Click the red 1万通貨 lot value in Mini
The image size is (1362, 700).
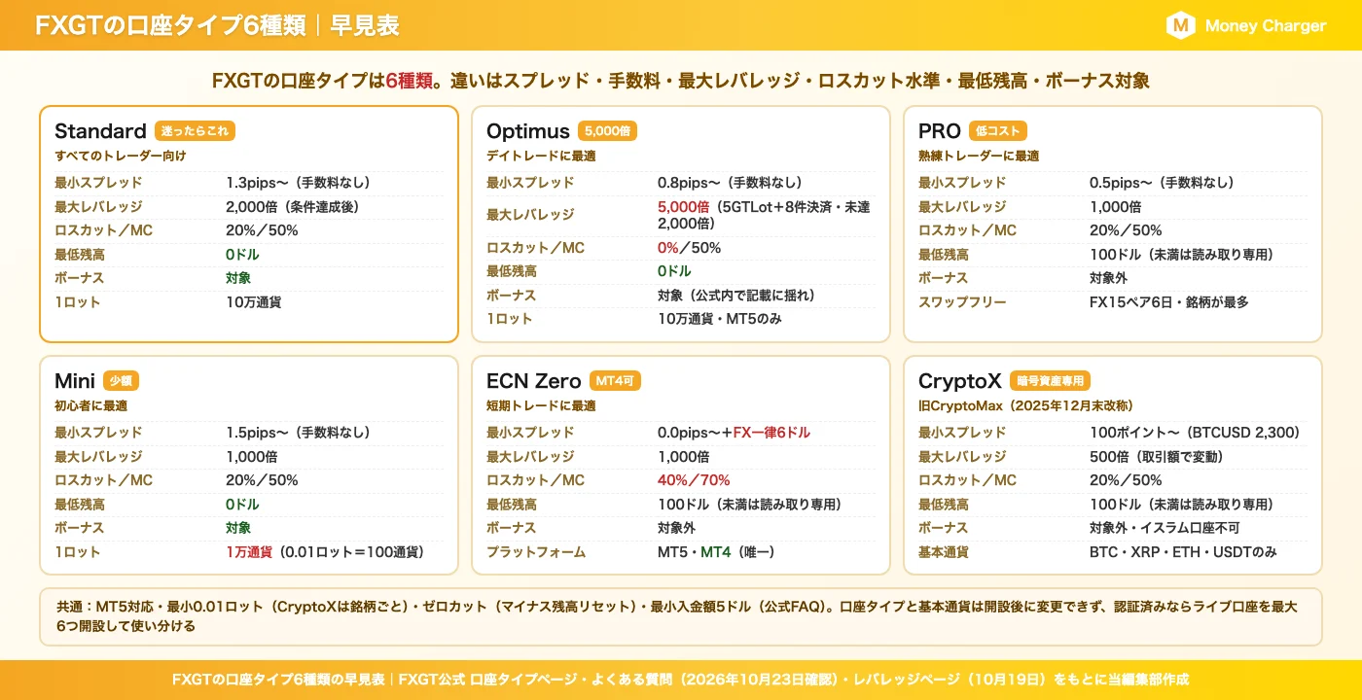(249, 552)
